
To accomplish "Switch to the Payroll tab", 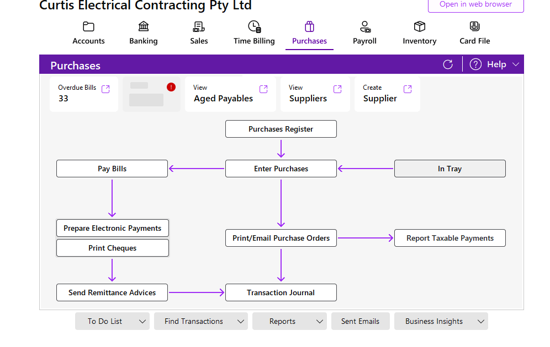I will pyautogui.click(x=364, y=33).
